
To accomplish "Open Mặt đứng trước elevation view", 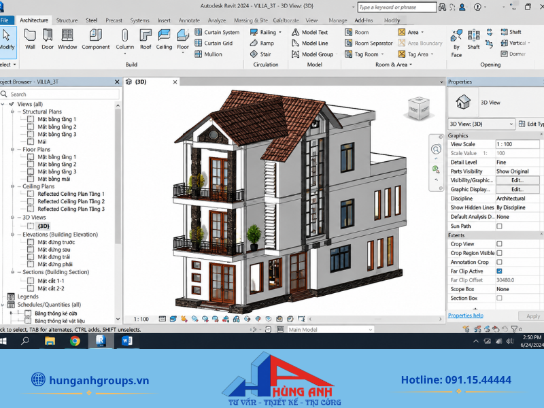I will click(56, 242).
